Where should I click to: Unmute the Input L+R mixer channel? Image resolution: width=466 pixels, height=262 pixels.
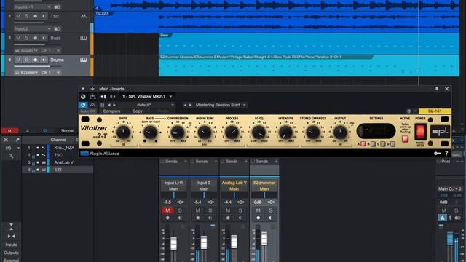167,210
